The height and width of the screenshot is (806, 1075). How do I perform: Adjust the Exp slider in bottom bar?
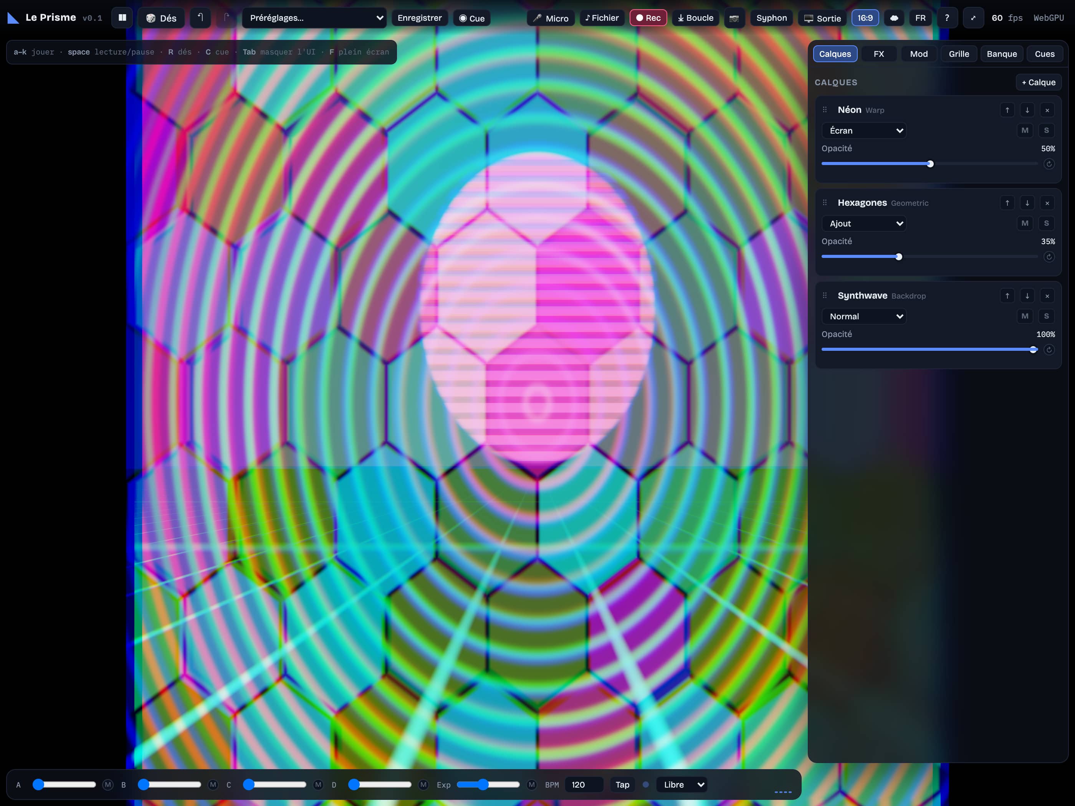pos(488,785)
